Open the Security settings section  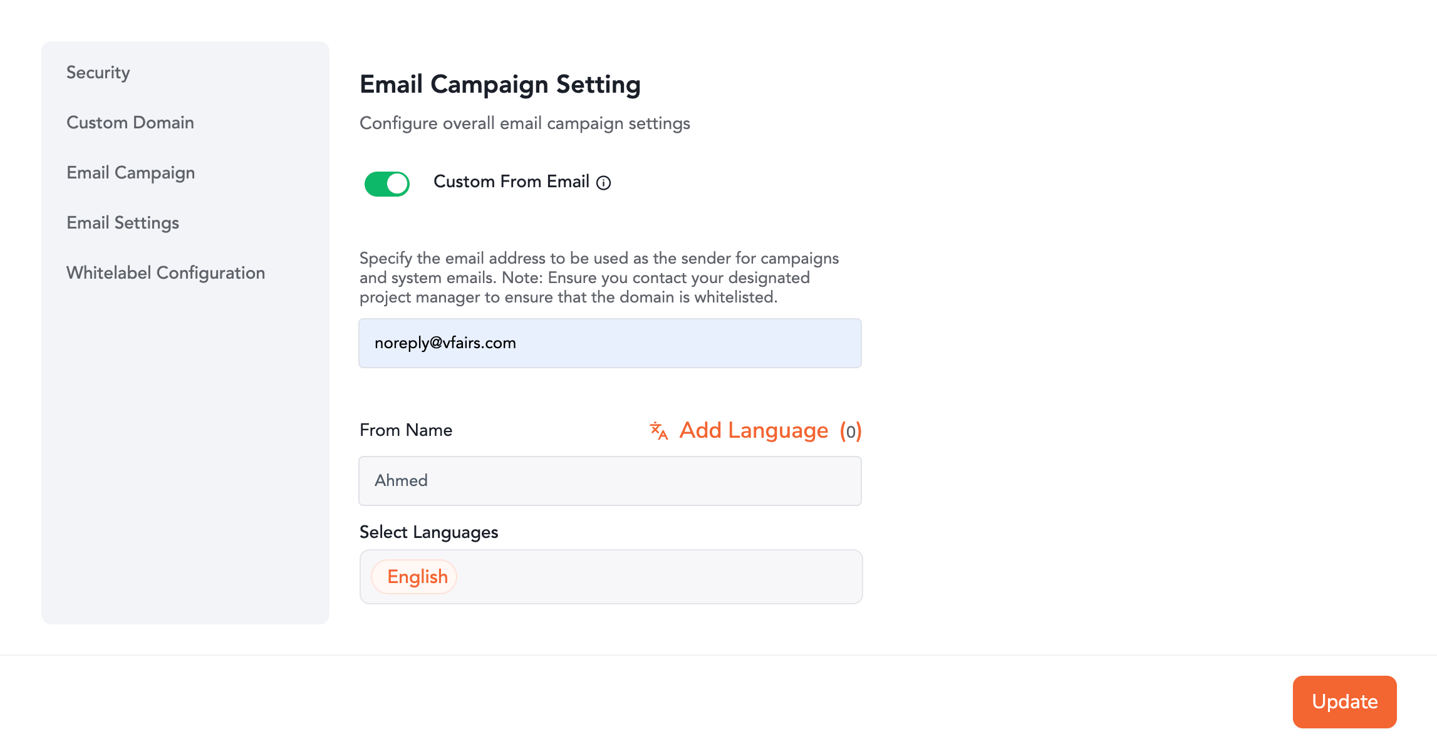click(98, 73)
